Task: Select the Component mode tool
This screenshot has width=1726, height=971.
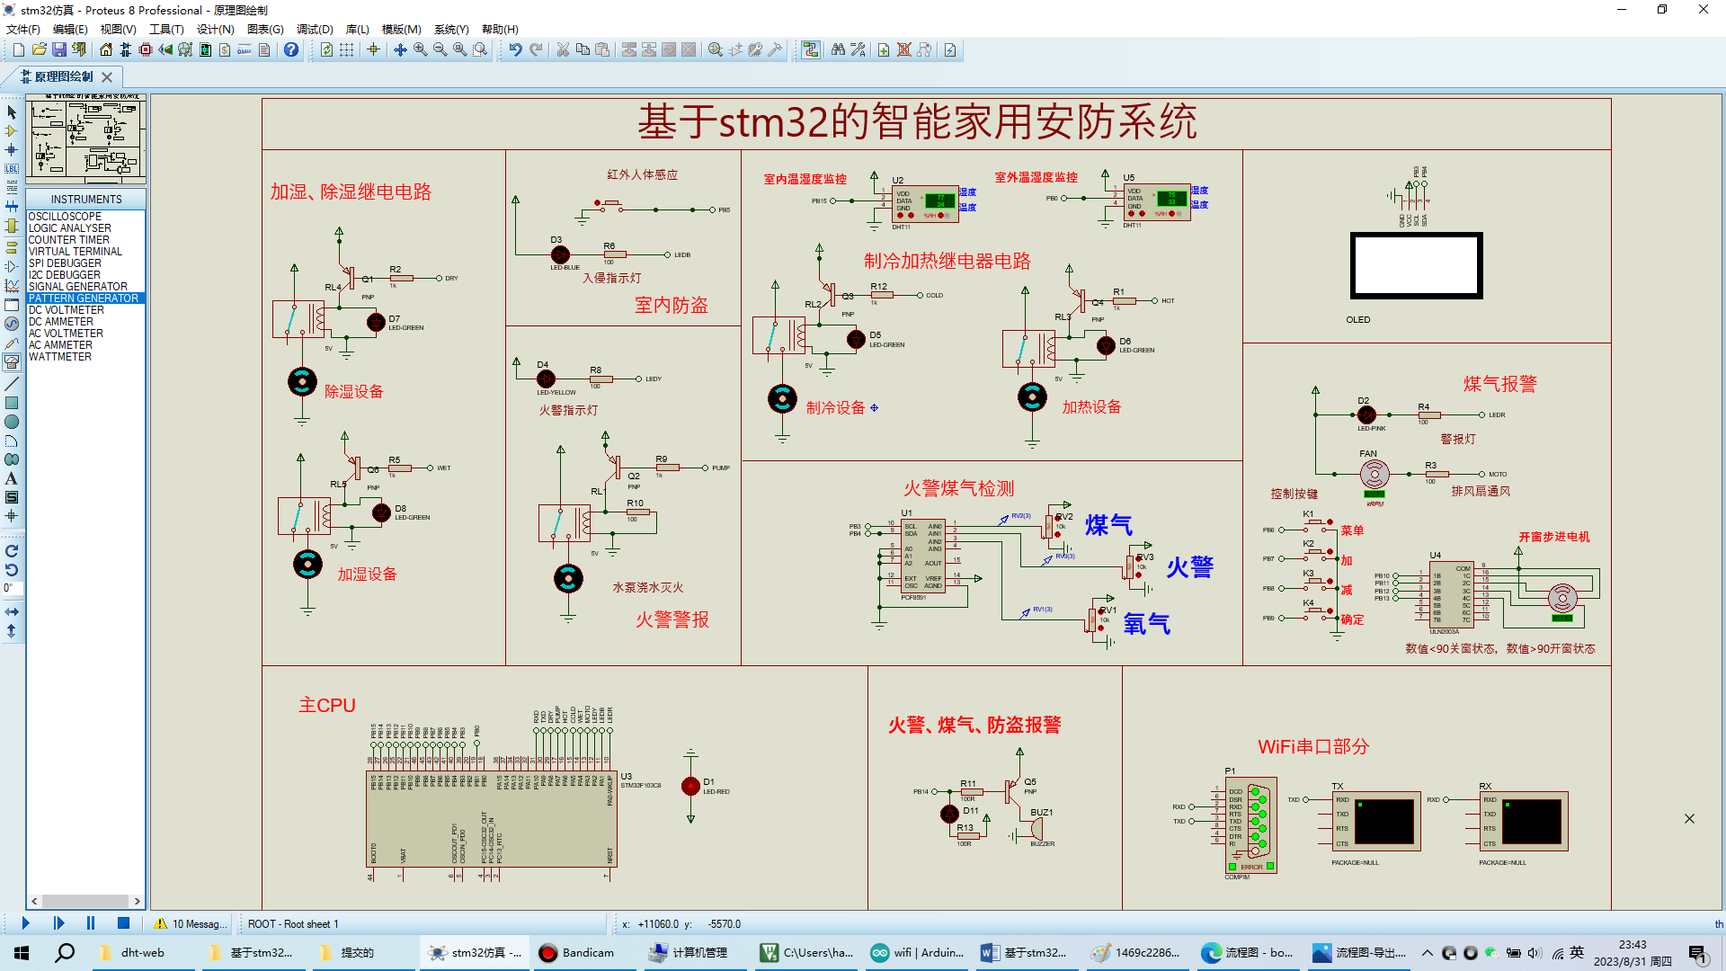Action: 12,131
